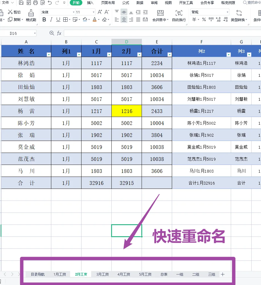Click the Save icon in quick access toolbar

[21, 3]
